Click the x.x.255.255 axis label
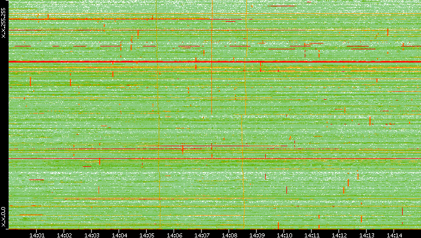This screenshot has width=421, height=238. [3, 23]
